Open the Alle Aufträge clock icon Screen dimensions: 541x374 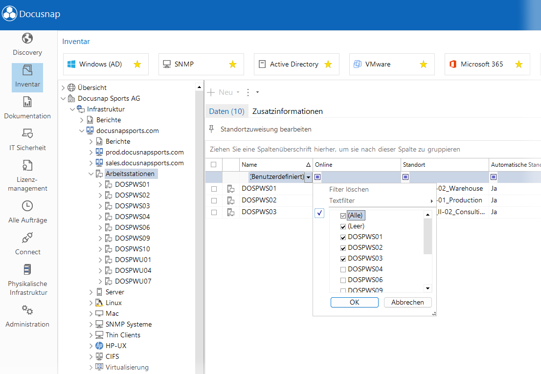27,206
